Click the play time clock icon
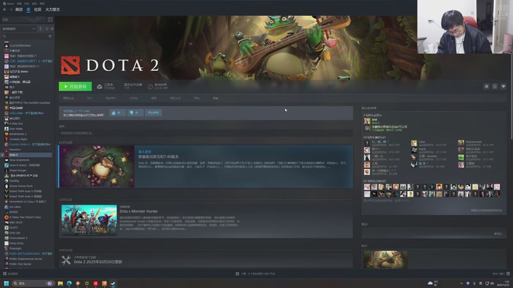This screenshot has height=288, width=513. [150, 86]
